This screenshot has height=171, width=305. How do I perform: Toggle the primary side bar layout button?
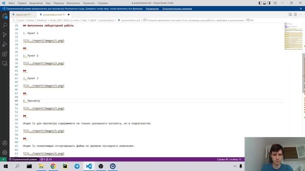click(x=260, y=3)
